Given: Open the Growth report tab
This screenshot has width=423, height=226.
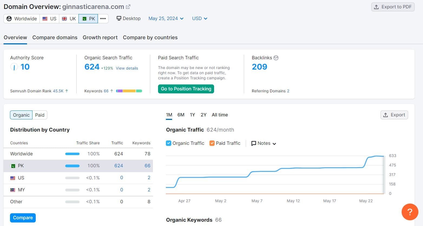Looking at the screenshot, I should pos(100,38).
